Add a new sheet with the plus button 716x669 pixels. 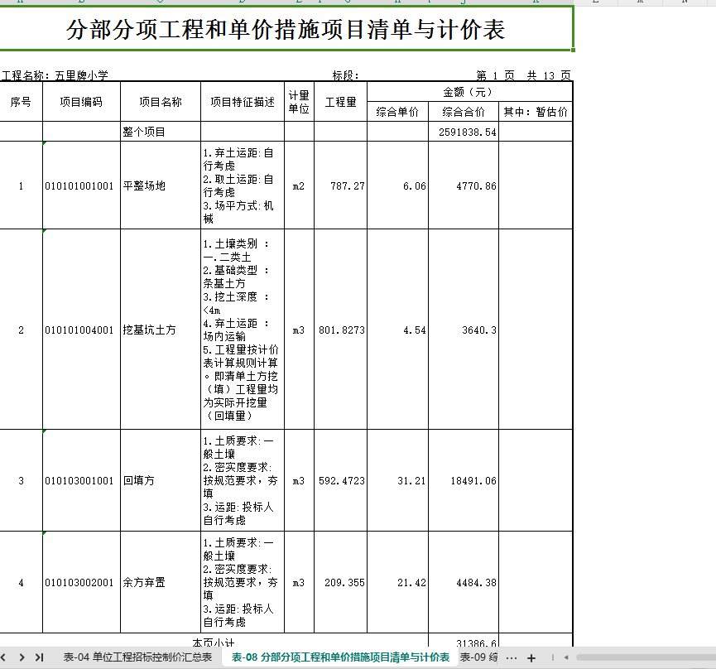(531, 658)
